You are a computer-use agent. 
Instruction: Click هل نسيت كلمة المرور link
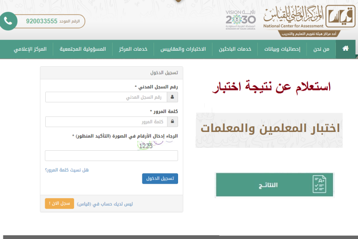click(67, 170)
